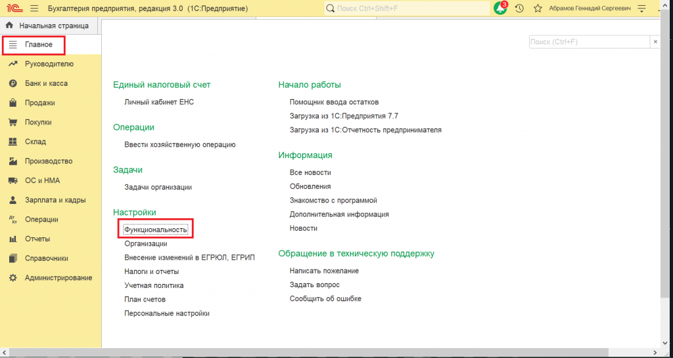Click the Главное section list icon
The width and height of the screenshot is (673, 358).
click(13, 45)
